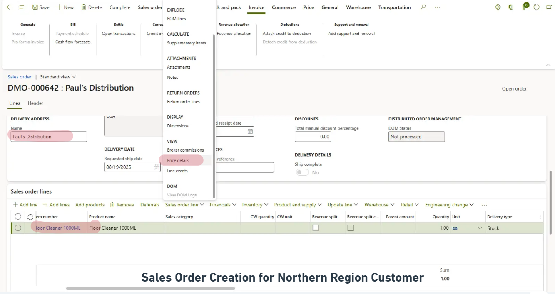Image resolution: width=555 pixels, height=294 pixels.
Task: Select the Floor Cleaner row radio button
Action: [x=18, y=228]
